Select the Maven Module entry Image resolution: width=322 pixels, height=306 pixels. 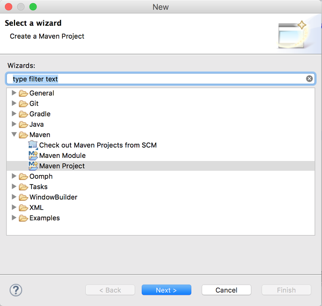[x=62, y=156]
